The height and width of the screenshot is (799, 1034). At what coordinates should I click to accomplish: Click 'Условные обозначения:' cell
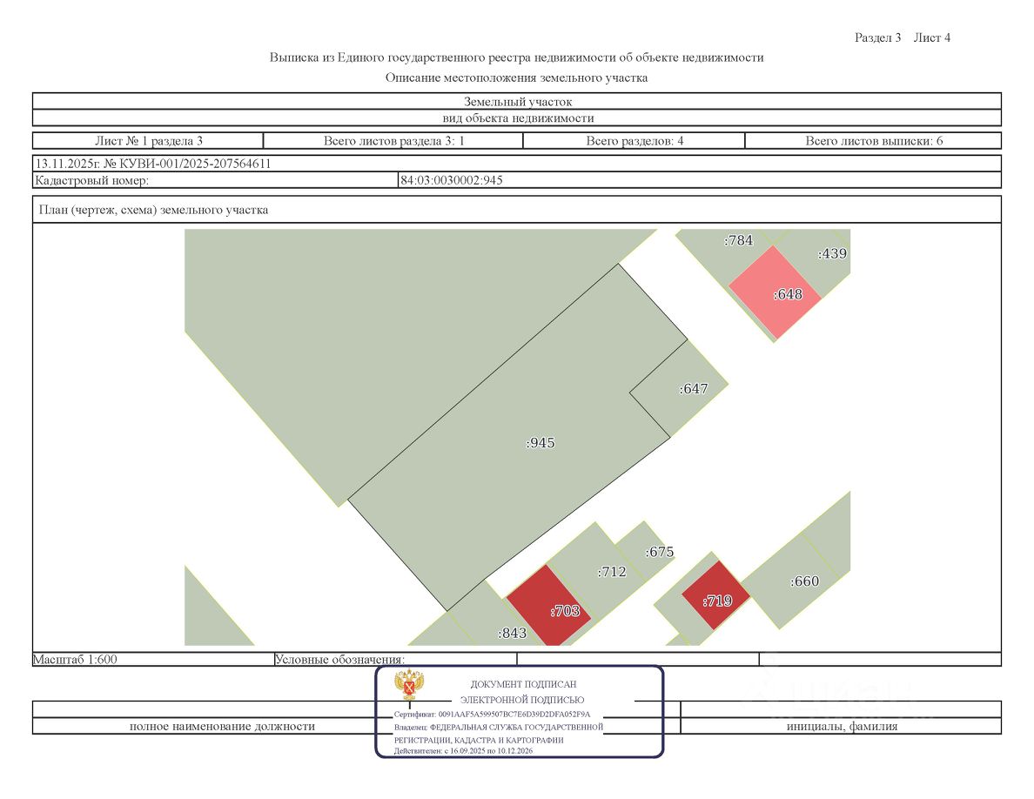coord(396,659)
